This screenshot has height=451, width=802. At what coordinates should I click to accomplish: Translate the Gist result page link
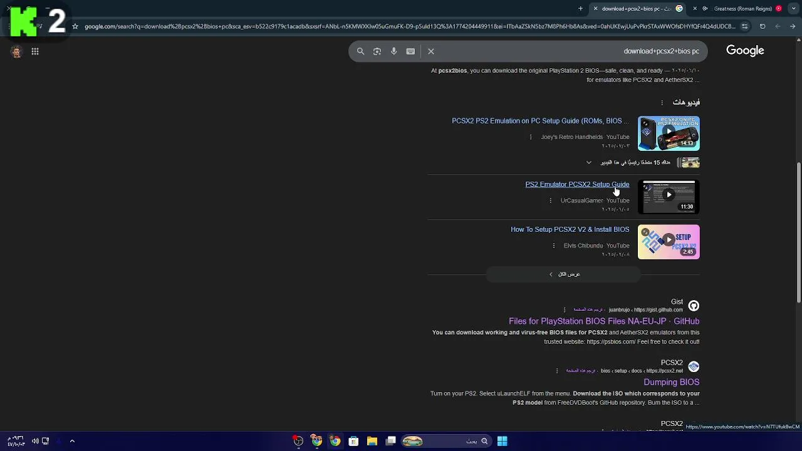pos(588,309)
